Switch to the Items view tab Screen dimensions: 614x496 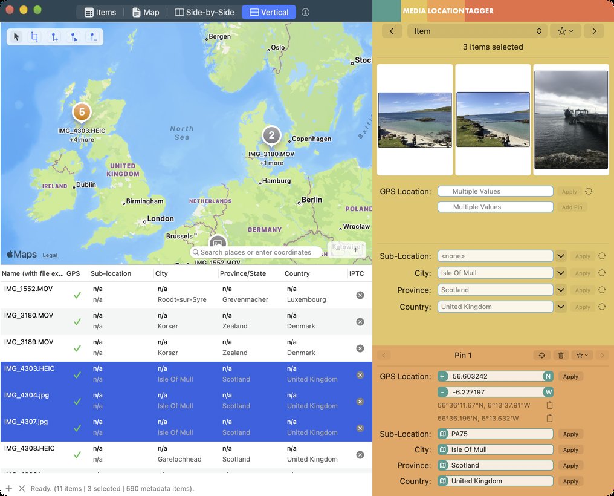pyautogui.click(x=100, y=12)
